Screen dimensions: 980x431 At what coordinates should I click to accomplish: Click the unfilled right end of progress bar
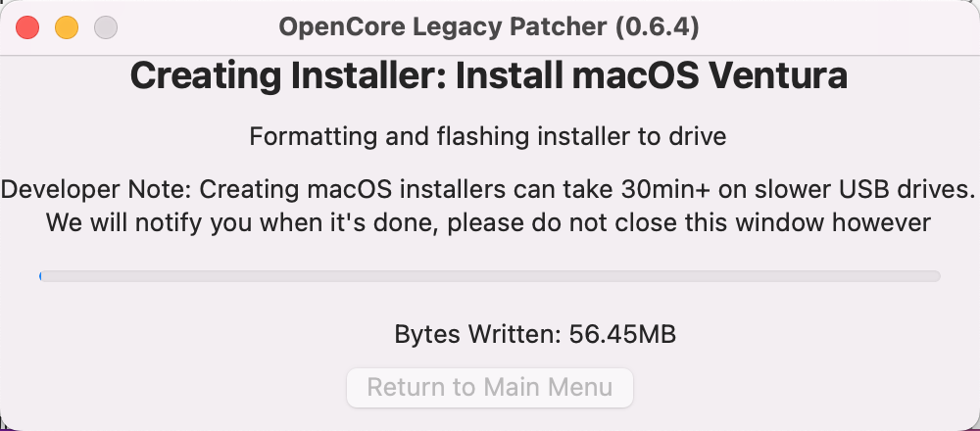point(931,276)
